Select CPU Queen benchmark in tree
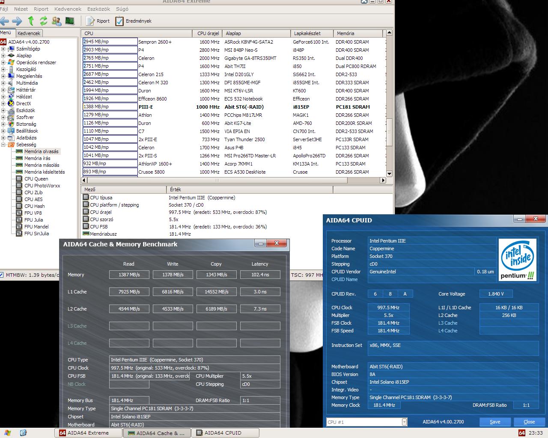 [x=36, y=179]
